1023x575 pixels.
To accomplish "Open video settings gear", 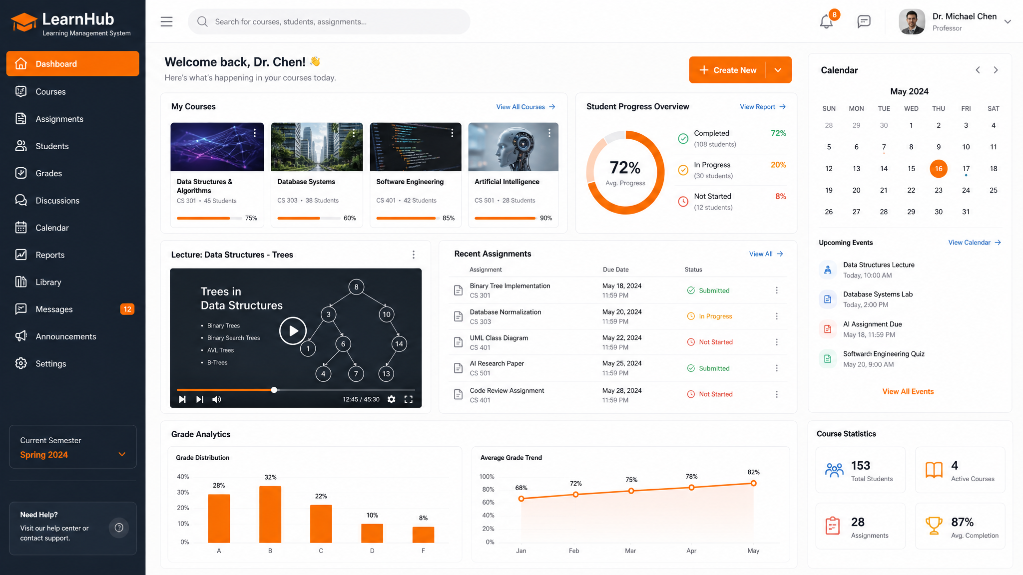I will [392, 399].
